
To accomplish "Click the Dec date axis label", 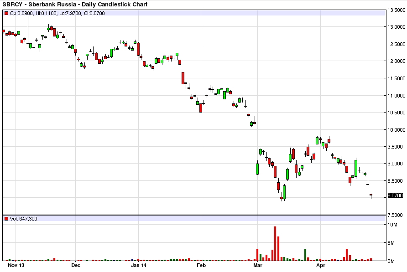I will coord(76,265).
